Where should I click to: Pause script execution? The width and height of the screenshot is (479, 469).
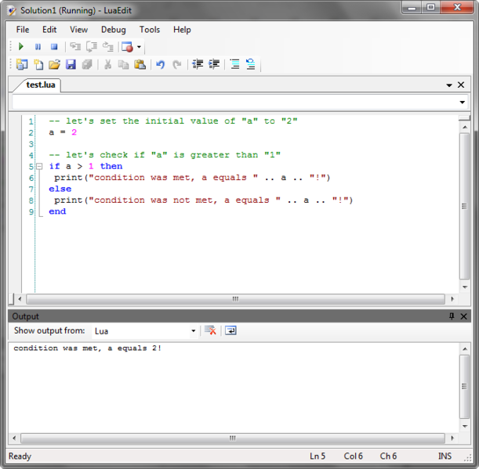click(x=38, y=47)
